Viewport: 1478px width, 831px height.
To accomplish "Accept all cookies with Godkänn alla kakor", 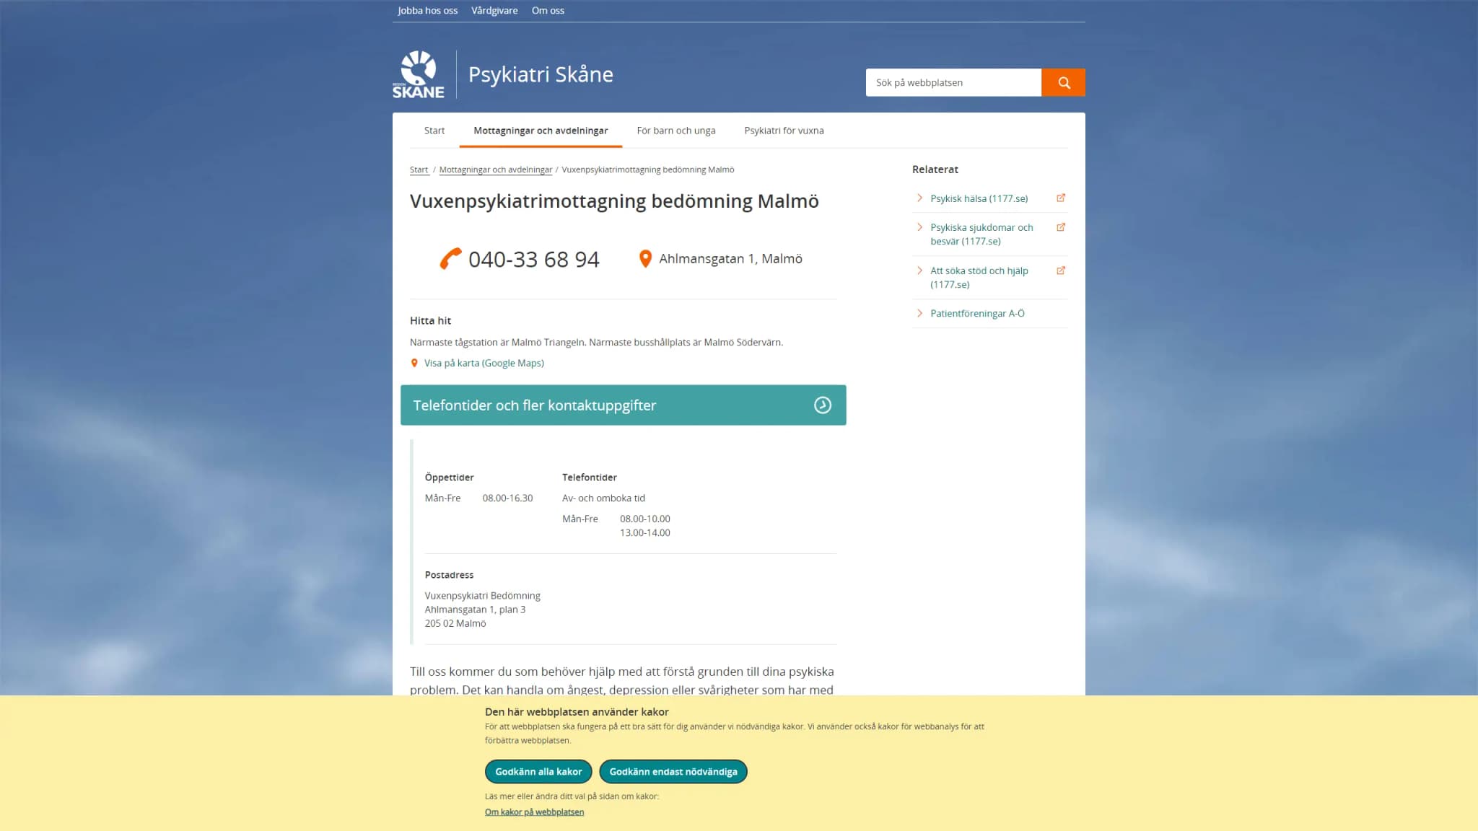I will (538, 771).
